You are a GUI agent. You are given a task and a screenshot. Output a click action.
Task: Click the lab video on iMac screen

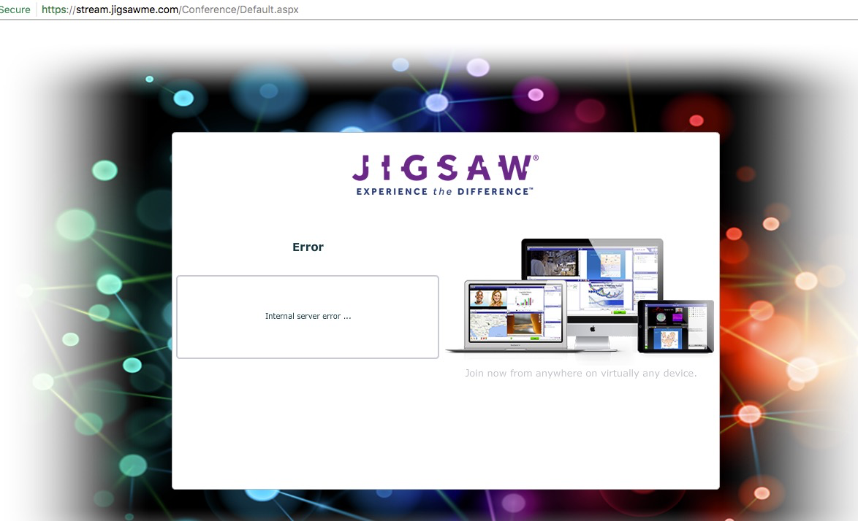point(553,263)
